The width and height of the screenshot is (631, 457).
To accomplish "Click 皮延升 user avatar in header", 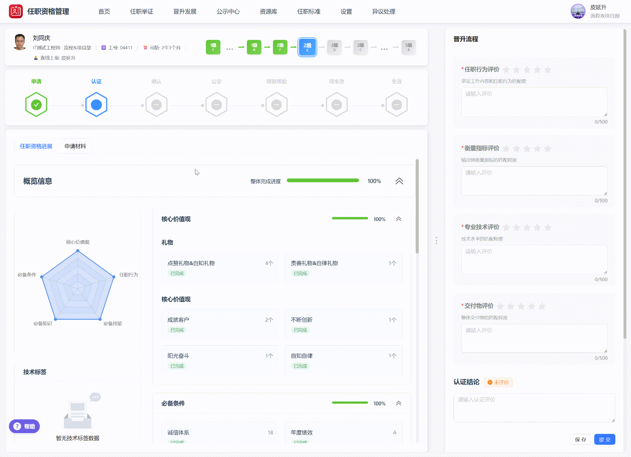I will click(578, 12).
